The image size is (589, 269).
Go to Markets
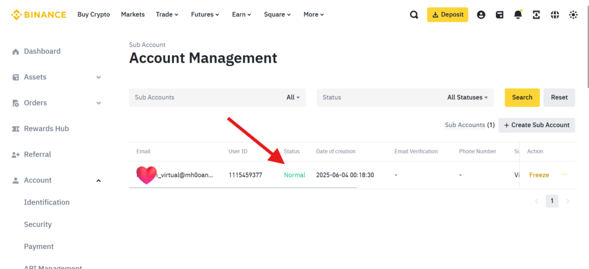133,14
